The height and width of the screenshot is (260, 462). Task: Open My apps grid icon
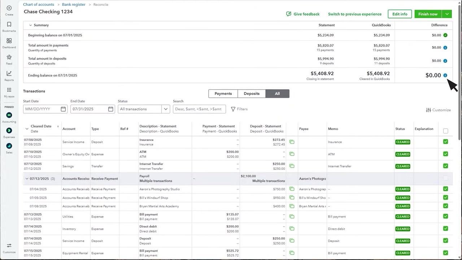9,90
